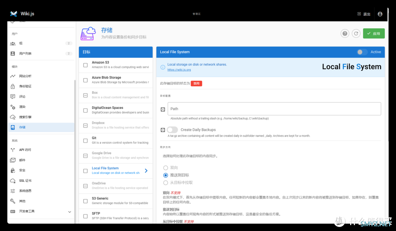Click the mail (邮件) envelope icon
Image resolution: width=396 pixels, height=231 pixels.
tap(12, 160)
